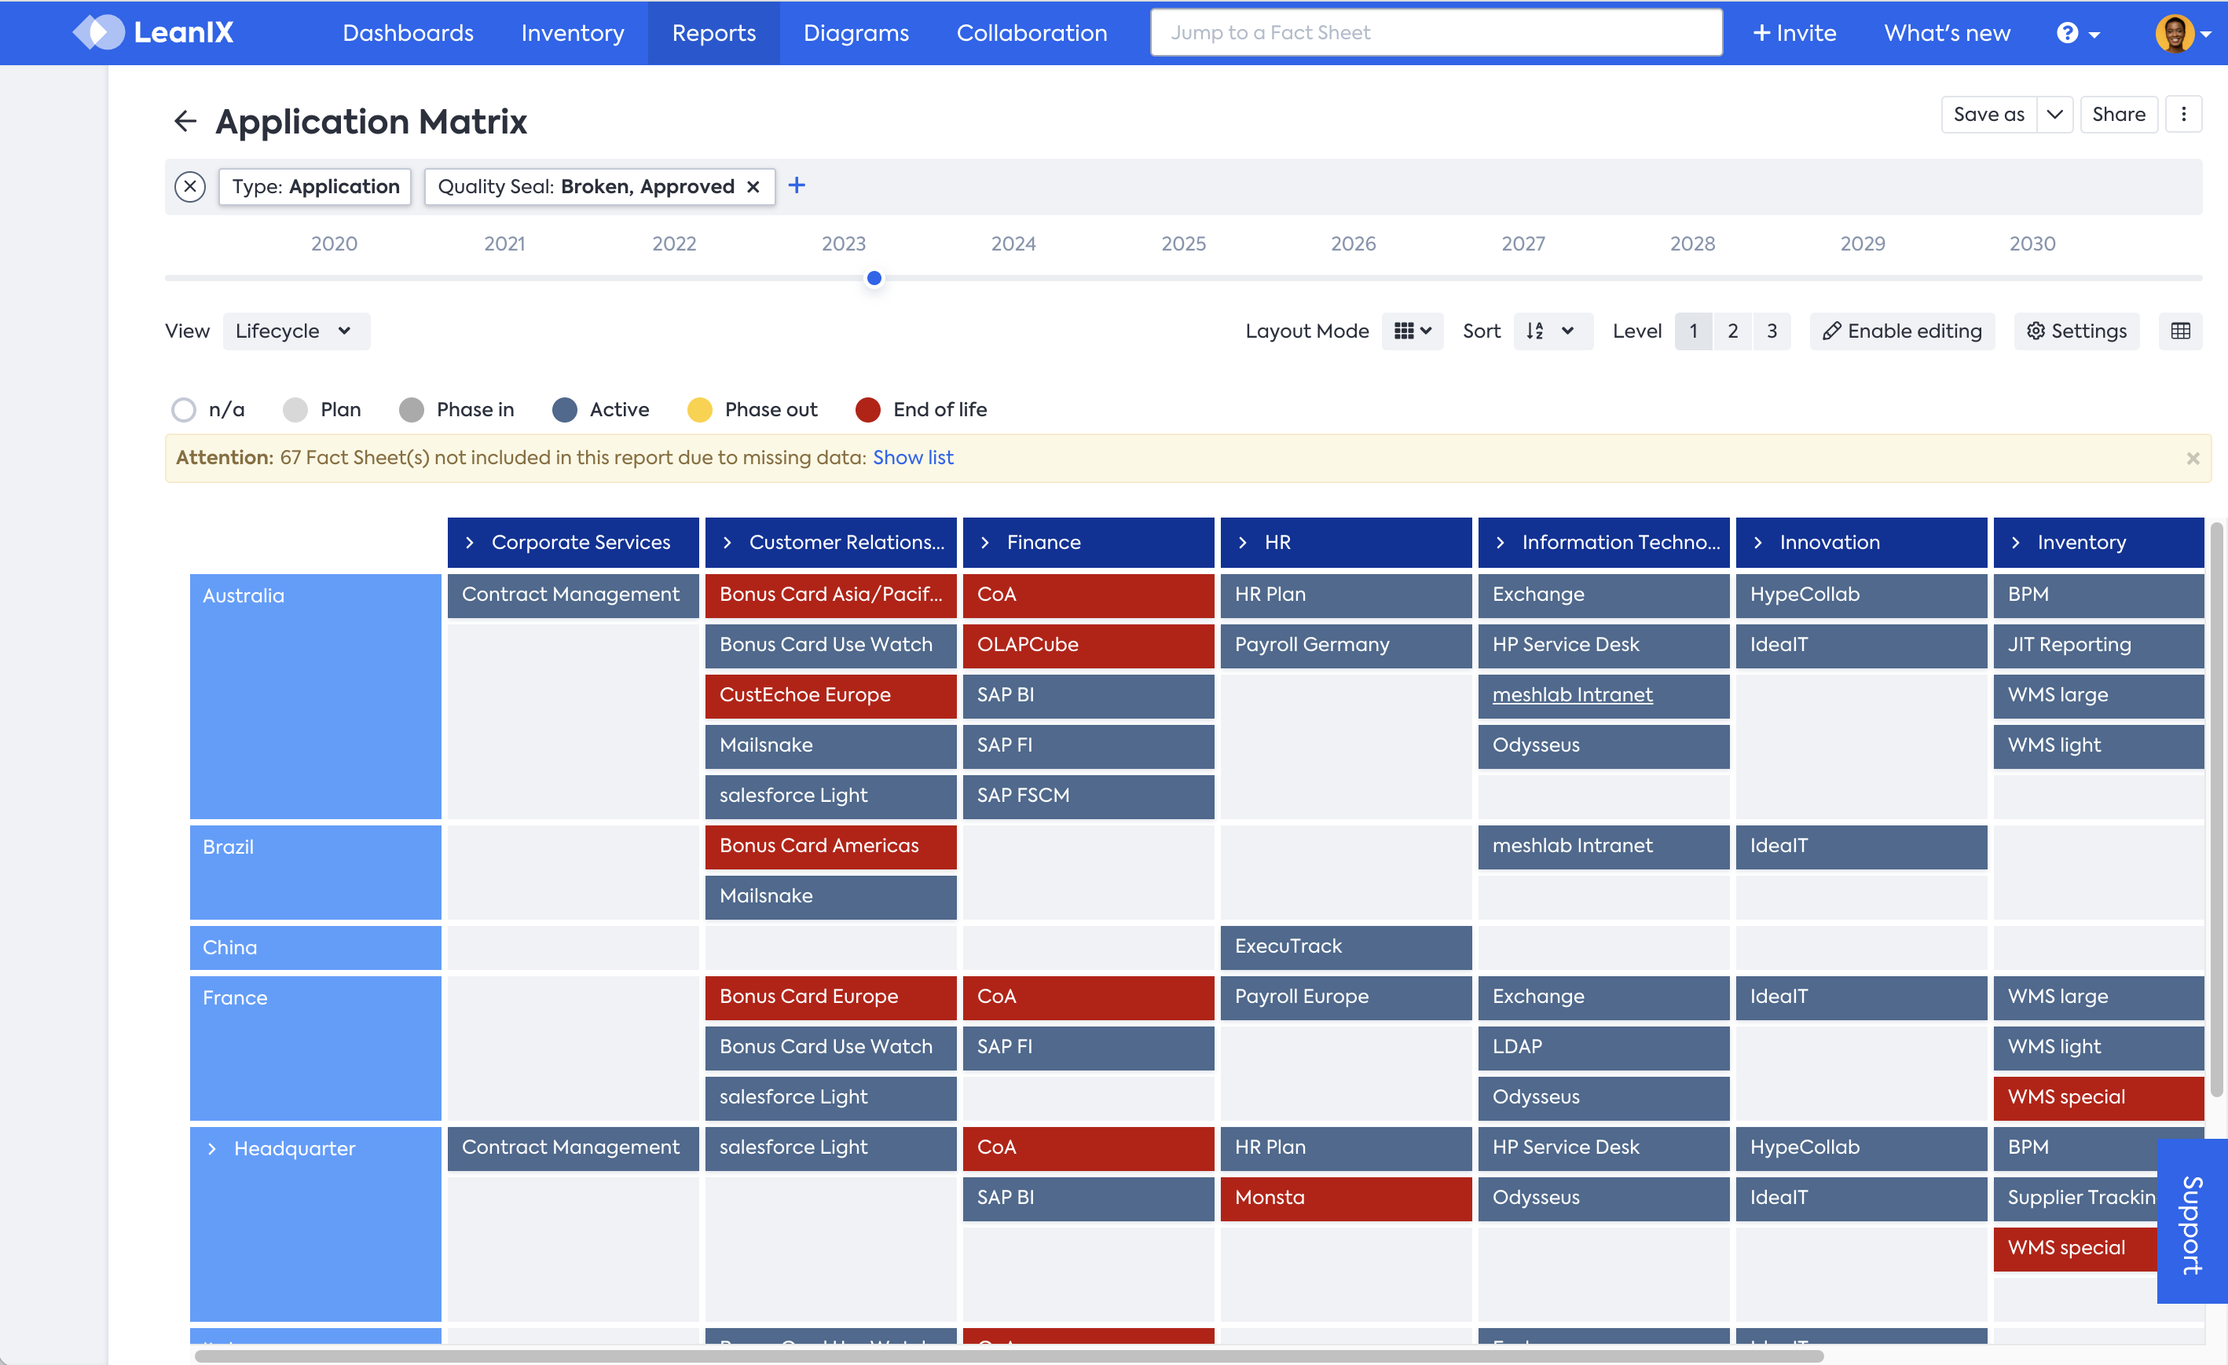Open the Lifecycle view dropdown

point(295,331)
